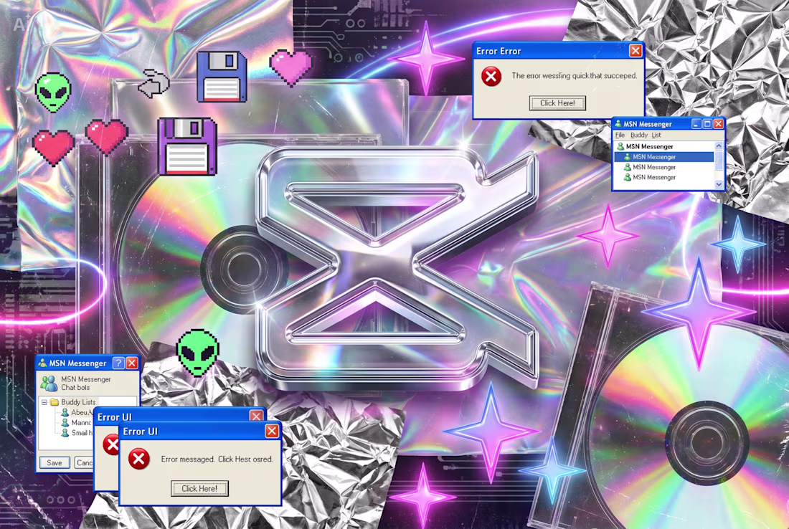Select the bold MSN Messenger top row
This screenshot has height=529, width=789.
(x=664, y=146)
